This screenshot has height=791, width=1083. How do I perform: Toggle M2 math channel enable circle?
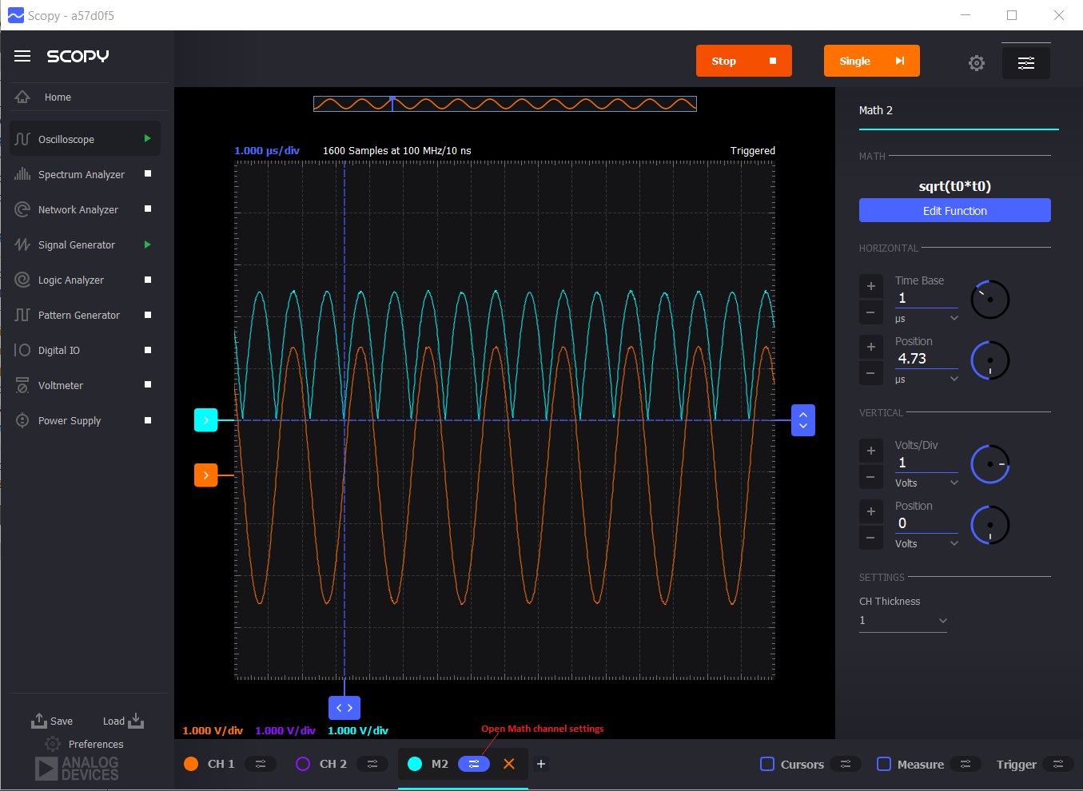(x=415, y=764)
